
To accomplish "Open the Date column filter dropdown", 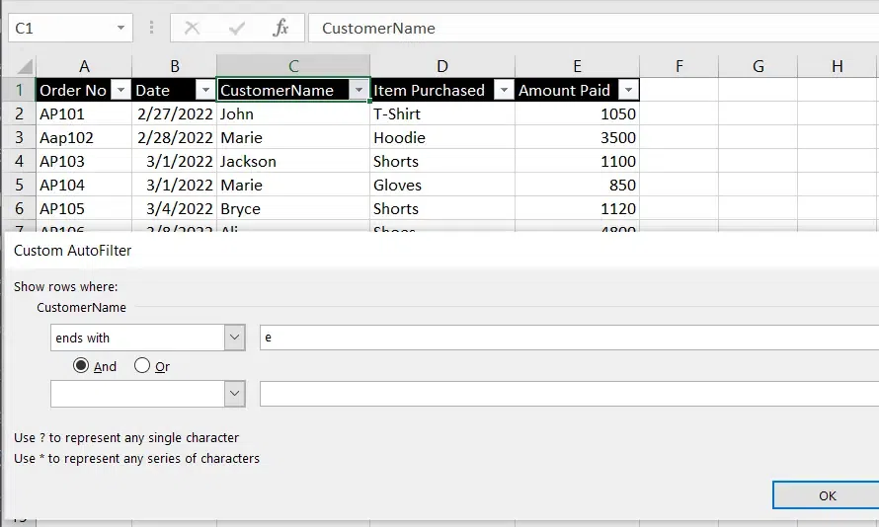I will [205, 90].
